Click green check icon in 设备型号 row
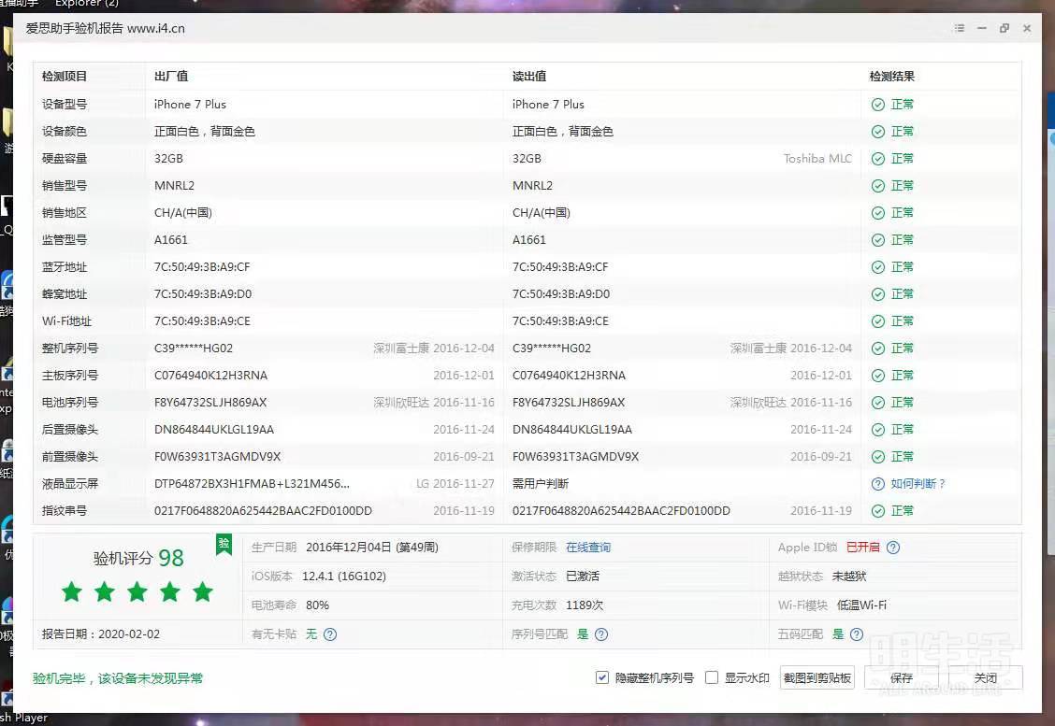Viewport: 1055px width, 726px height. (x=878, y=105)
